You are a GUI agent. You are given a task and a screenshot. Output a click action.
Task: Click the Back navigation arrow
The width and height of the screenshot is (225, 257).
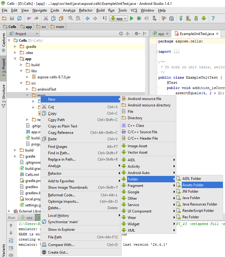coord(88,18)
